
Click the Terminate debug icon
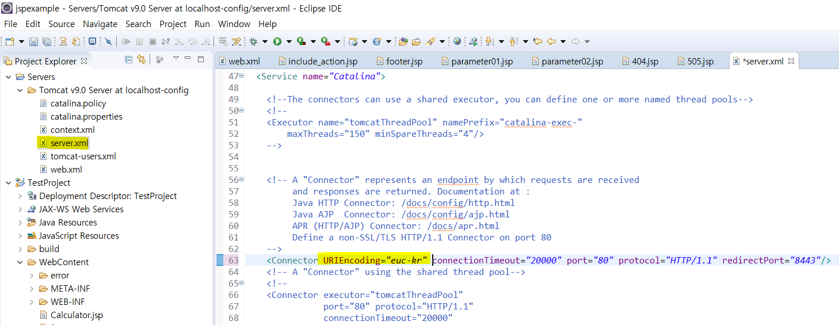(152, 41)
